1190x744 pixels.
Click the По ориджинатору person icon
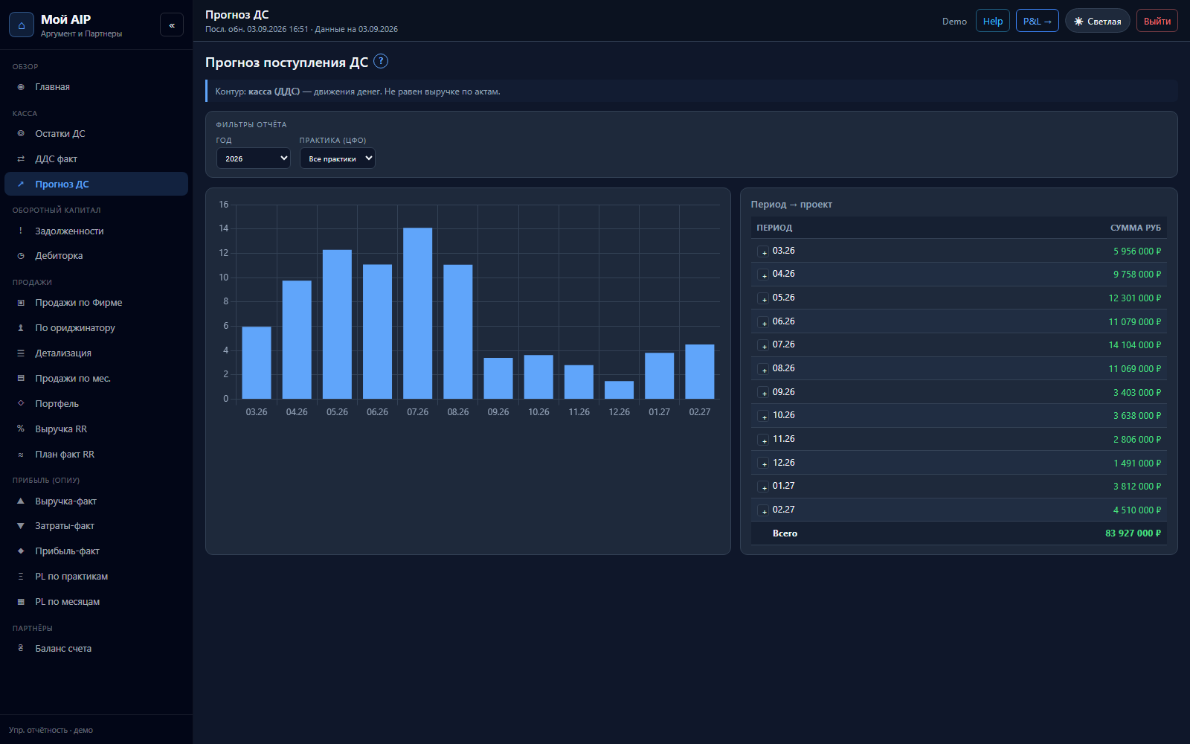pyautogui.click(x=21, y=328)
